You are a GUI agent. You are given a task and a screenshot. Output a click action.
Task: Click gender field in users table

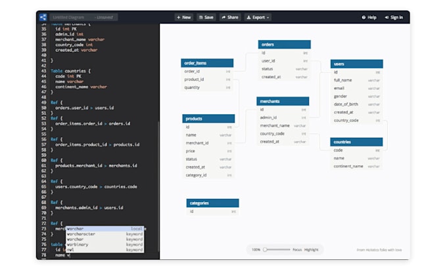click(357, 96)
